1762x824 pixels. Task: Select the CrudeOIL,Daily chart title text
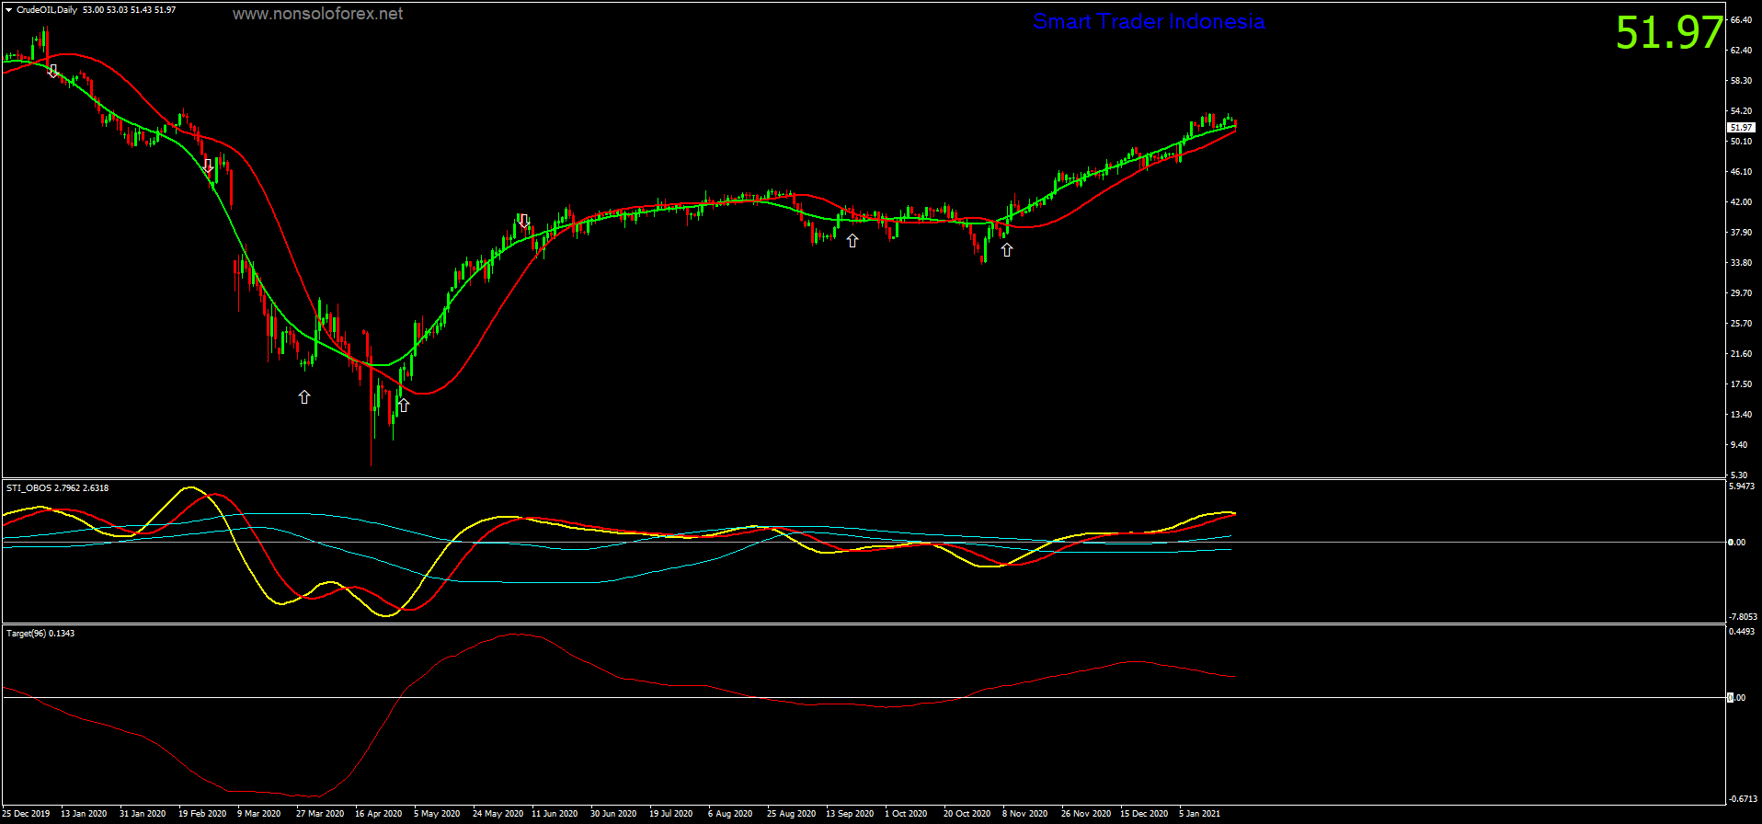click(47, 10)
